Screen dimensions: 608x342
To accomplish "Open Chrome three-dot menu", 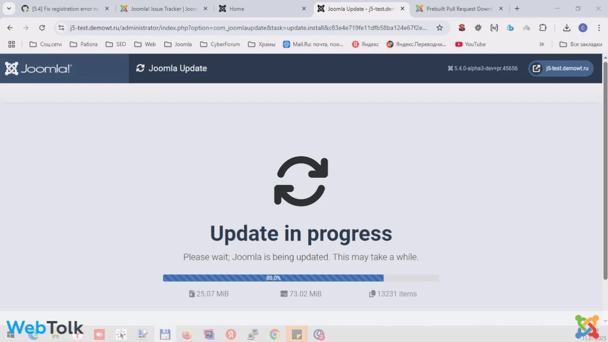I will pyautogui.click(x=598, y=28).
